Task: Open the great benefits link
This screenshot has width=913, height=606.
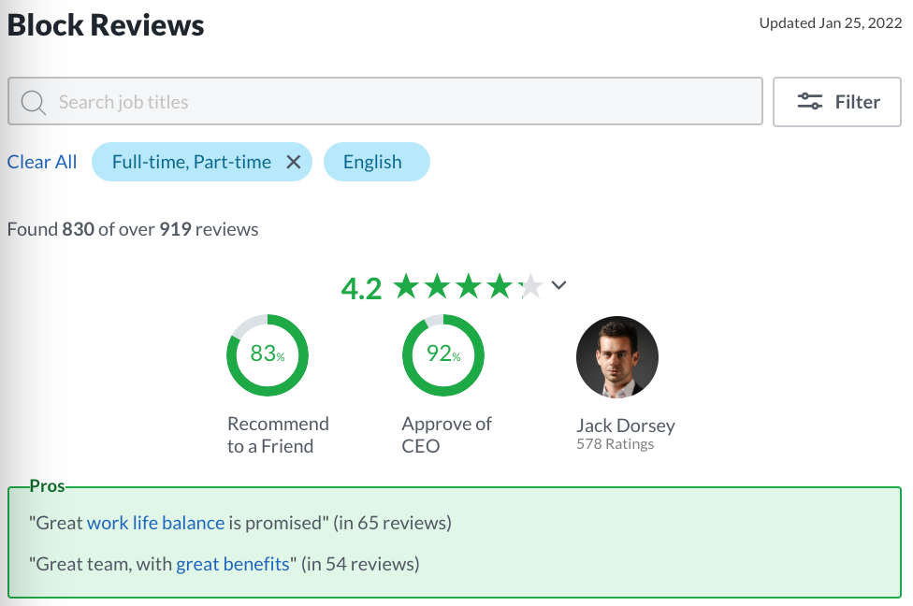Action: (232, 564)
